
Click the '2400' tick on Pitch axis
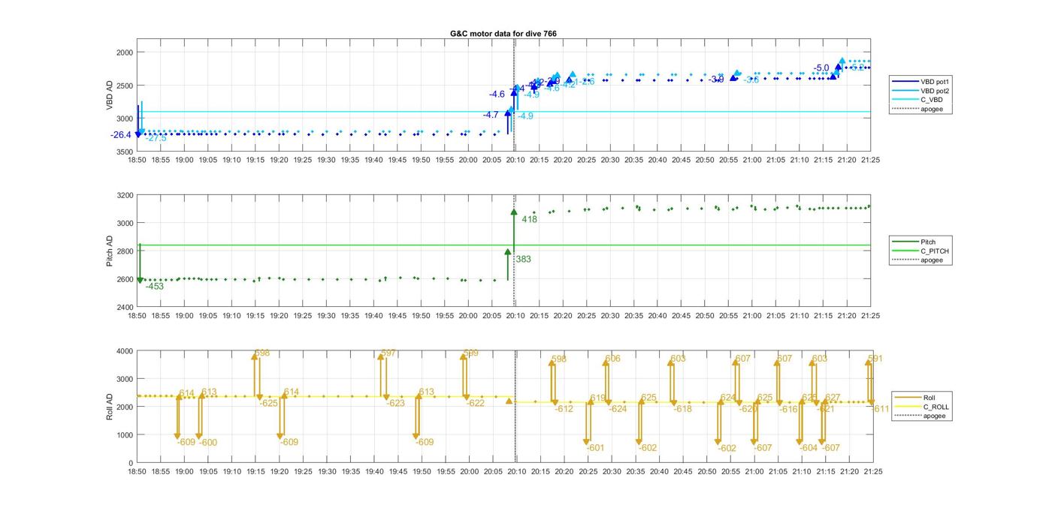click(x=125, y=307)
